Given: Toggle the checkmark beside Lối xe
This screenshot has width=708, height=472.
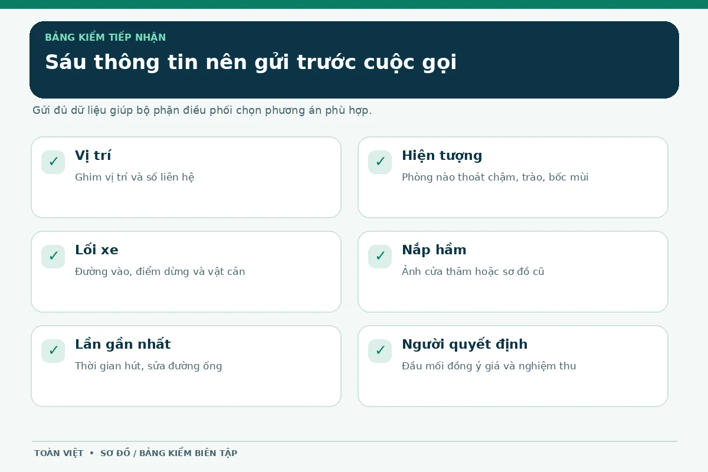Looking at the screenshot, I should coord(53,257).
